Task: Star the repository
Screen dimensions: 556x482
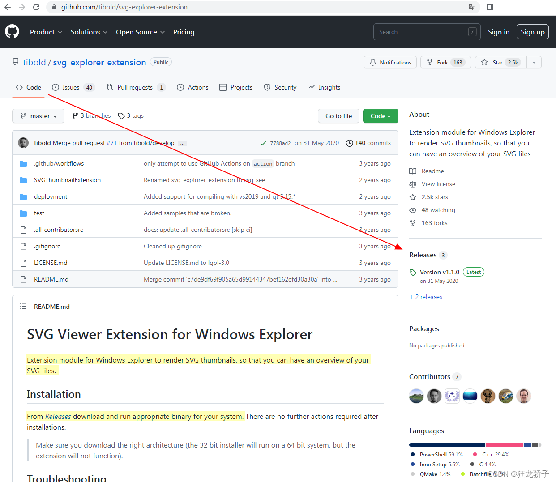Action: (501, 62)
